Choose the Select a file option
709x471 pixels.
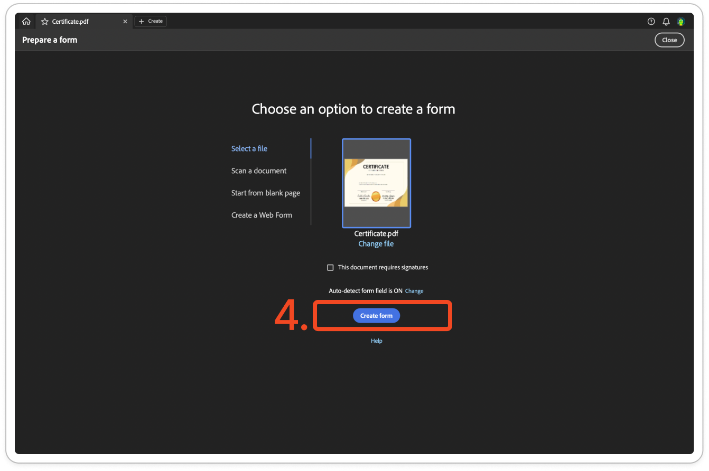[249, 149]
